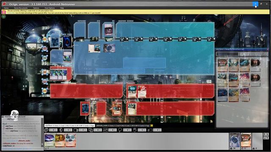Click the memory unit (MU) counter icon
This screenshot has height=152, width=271.
pyautogui.click(x=76, y=130)
